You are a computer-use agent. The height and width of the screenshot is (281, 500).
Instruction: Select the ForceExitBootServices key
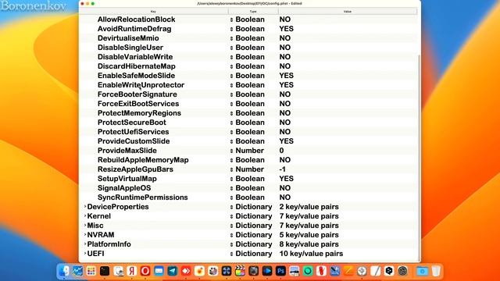click(138, 104)
